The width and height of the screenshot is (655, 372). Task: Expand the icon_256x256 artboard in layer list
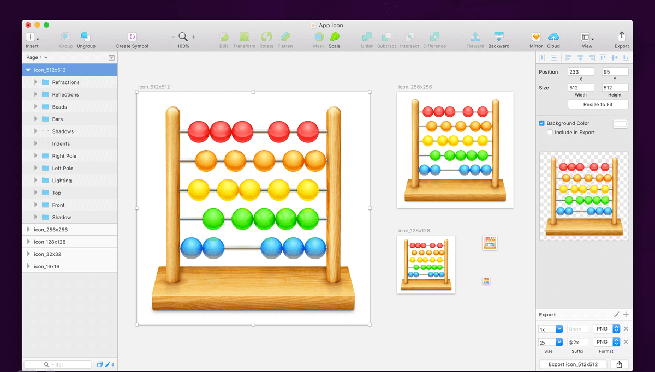click(28, 230)
